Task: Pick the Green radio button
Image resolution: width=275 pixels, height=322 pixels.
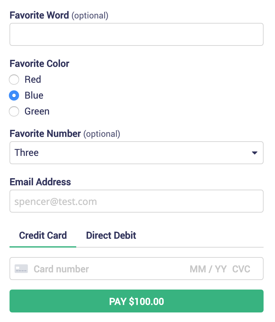Action: [14, 111]
